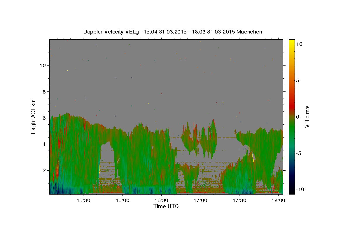Viewport: 350px width, 233px height.
Task: Click the 18:00 time tick label
Action: [279, 201]
